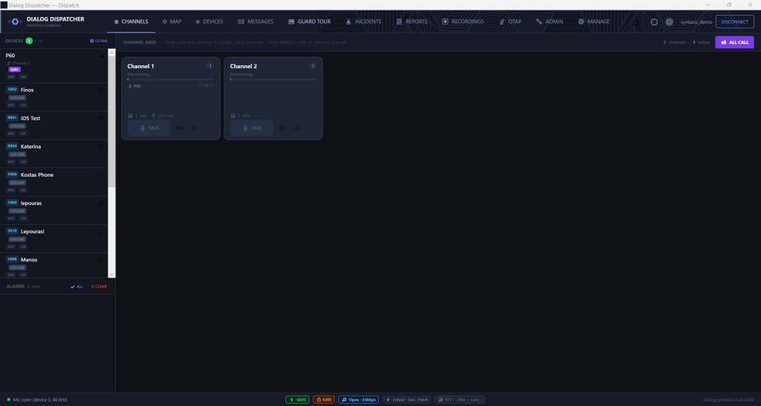The width and height of the screenshot is (761, 406).
Task: Click the Global filter link
Action: (99, 41)
